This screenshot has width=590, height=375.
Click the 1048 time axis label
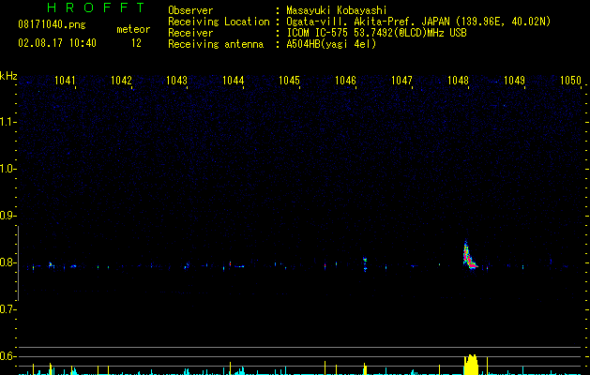(458, 81)
